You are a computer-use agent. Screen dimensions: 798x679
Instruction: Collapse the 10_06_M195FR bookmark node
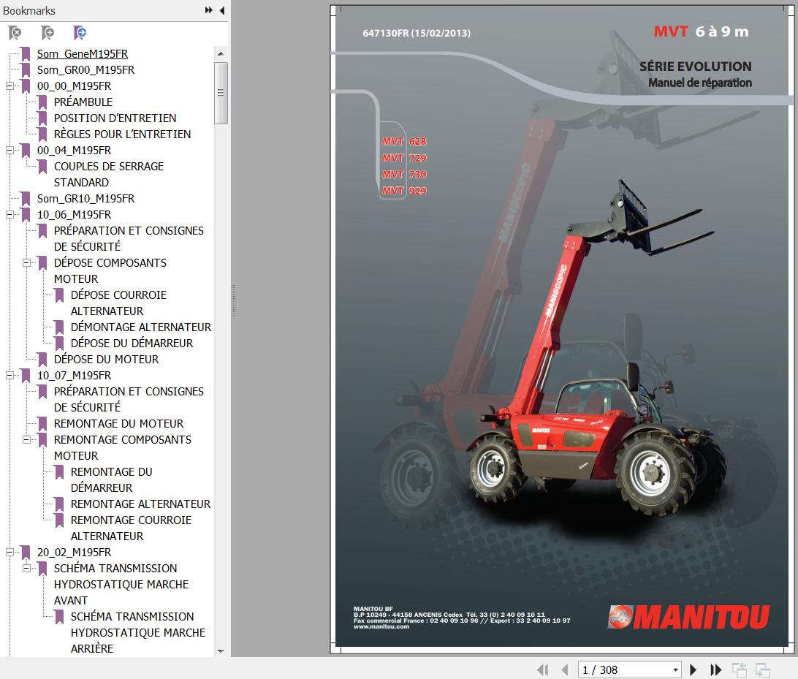pyautogui.click(x=9, y=214)
